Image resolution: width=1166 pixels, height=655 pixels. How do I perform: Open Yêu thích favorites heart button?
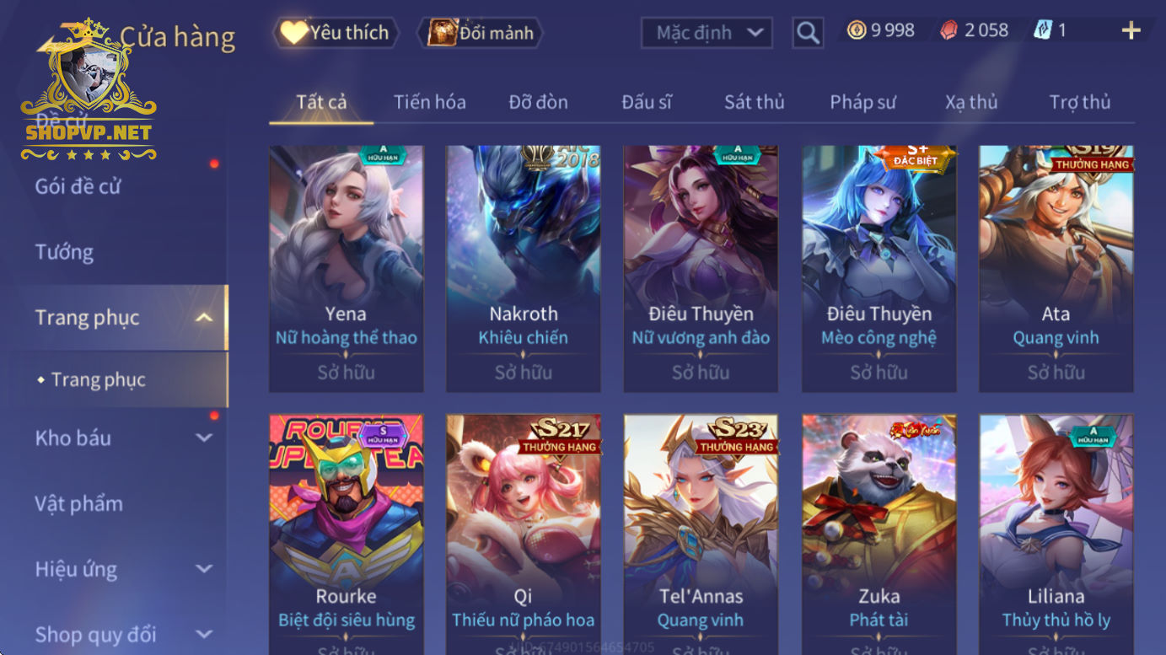[336, 33]
